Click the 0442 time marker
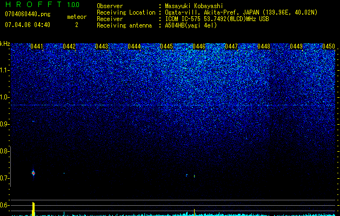Image resolution: width=340 pixels, height=216 pixels. coord(69,46)
